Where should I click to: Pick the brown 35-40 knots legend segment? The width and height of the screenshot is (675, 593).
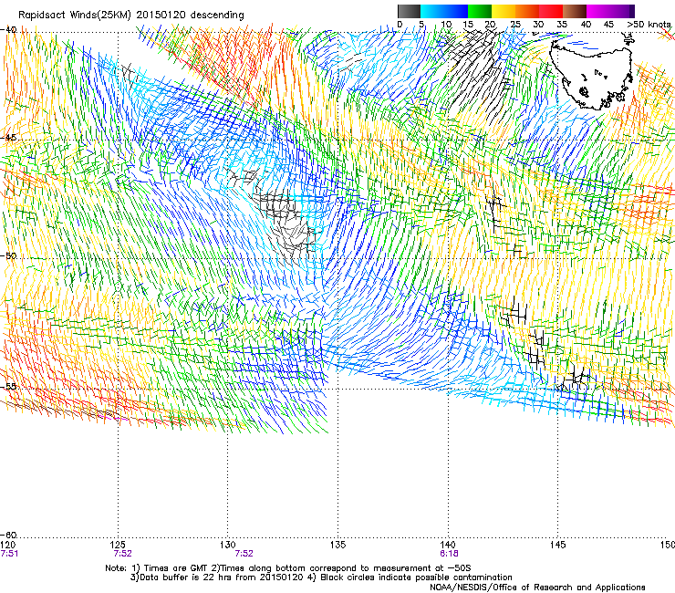click(575, 11)
